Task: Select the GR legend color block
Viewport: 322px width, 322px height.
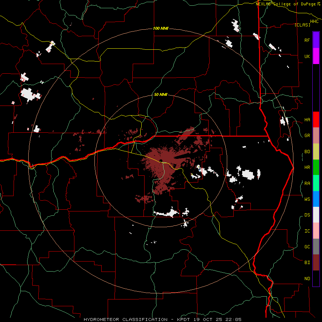Action: 316,136
